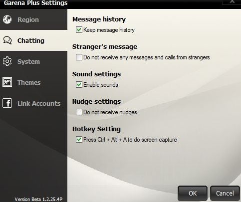Click the globe icon beside Region
Image resolution: width=241 pixels, height=202 pixels.
point(7,19)
